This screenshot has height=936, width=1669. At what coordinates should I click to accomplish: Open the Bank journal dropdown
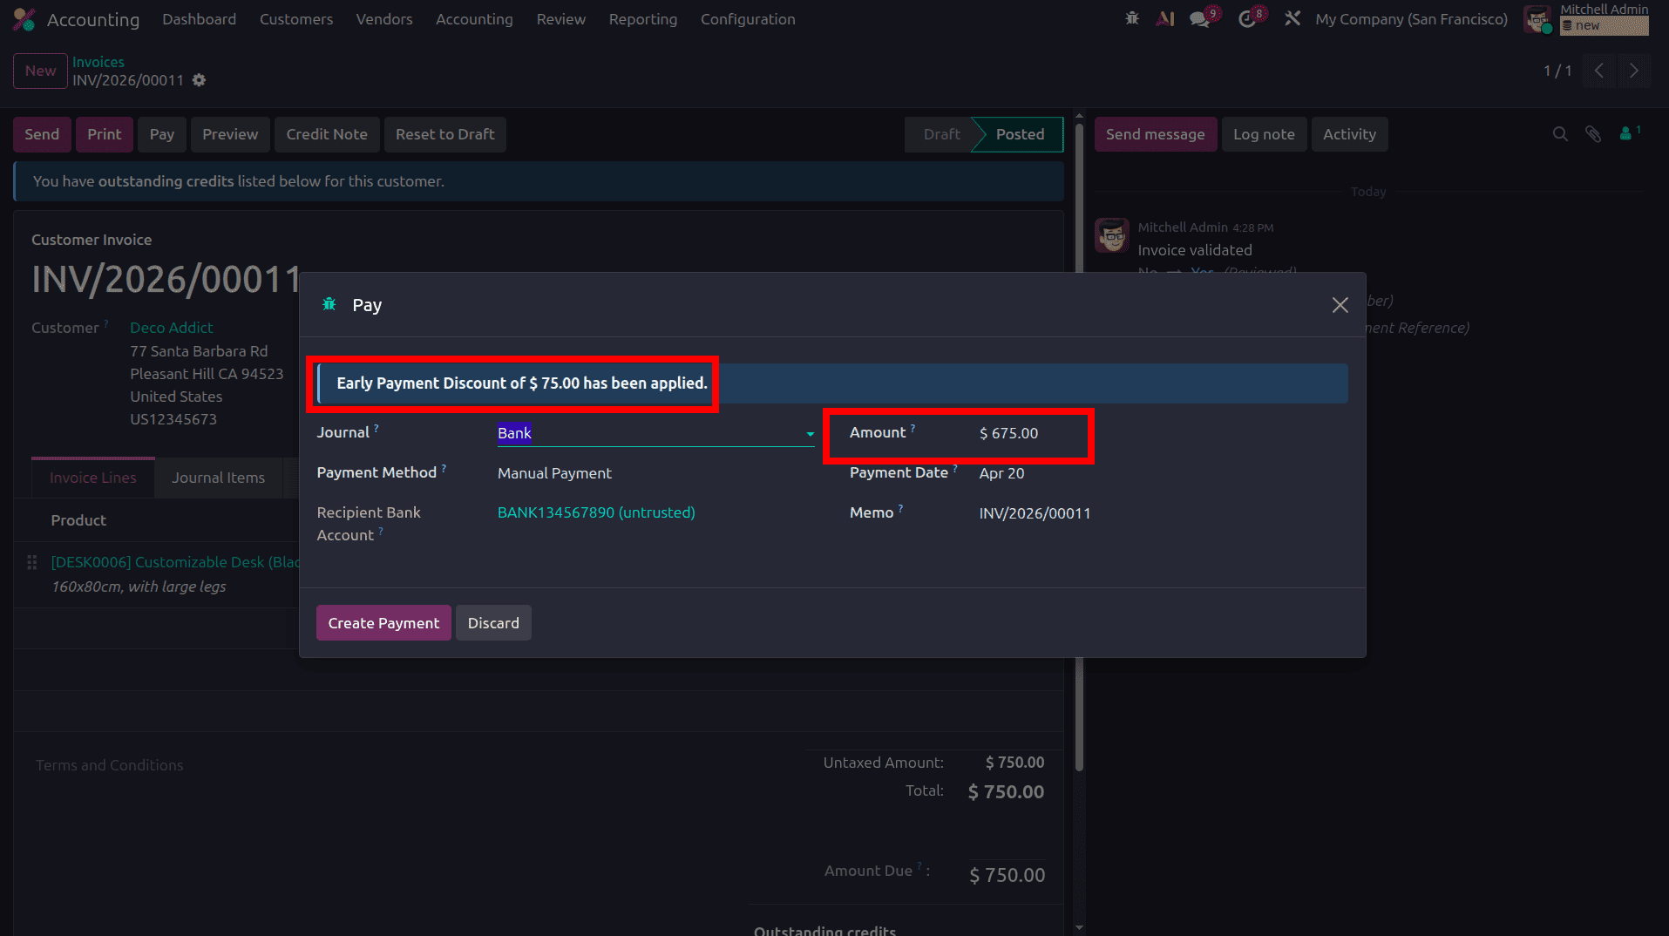(809, 433)
